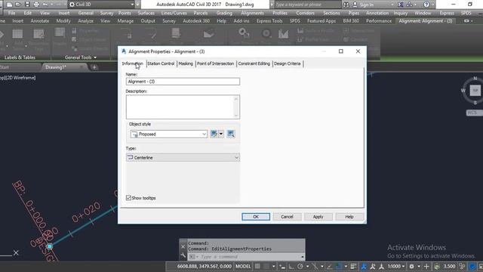Open the Point of Intersection tab
The height and width of the screenshot is (272, 483).
[215, 63]
